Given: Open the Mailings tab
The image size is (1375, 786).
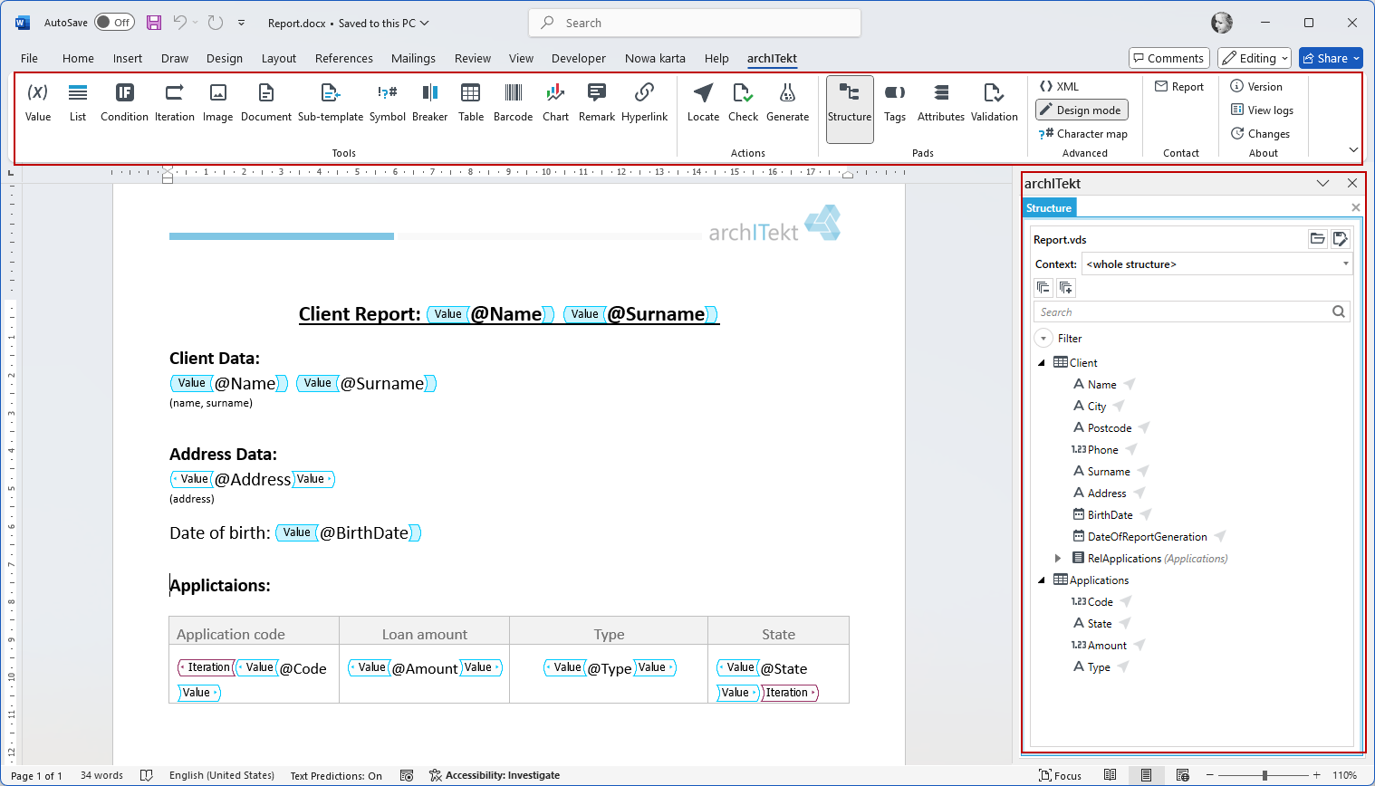Looking at the screenshot, I should click(413, 58).
